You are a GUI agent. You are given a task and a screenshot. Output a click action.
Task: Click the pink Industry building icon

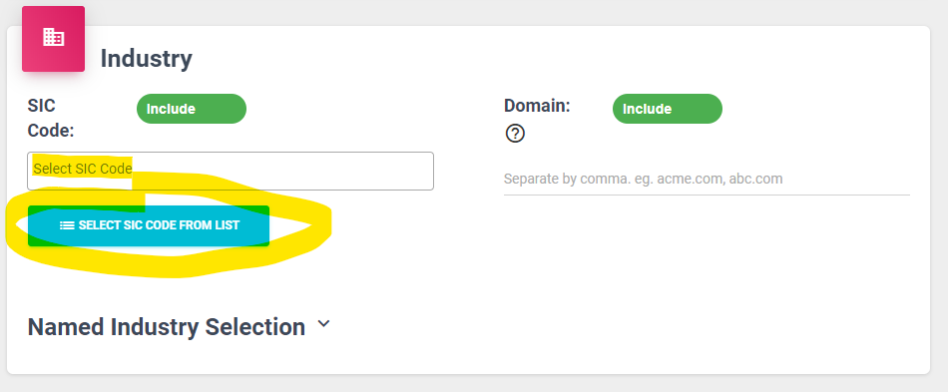[x=53, y=39]
